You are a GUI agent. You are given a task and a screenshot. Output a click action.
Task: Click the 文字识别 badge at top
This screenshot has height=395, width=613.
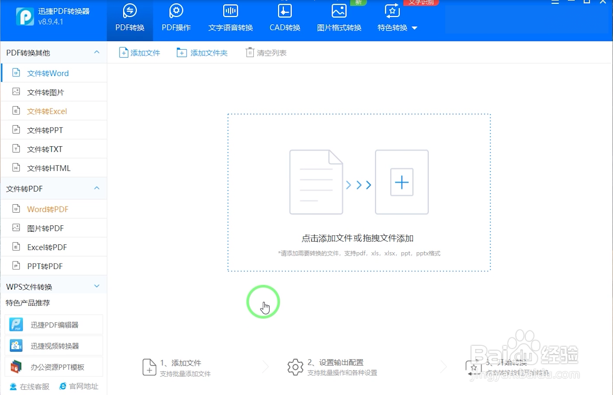pos(421,2)
